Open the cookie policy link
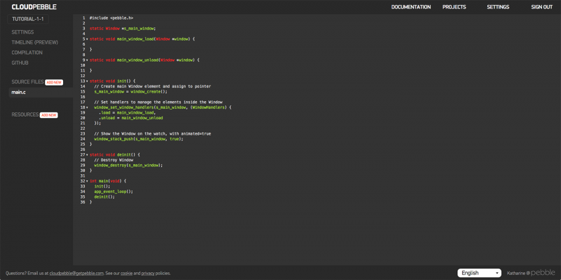The image size is (561, 280). (x=126, y=273)
